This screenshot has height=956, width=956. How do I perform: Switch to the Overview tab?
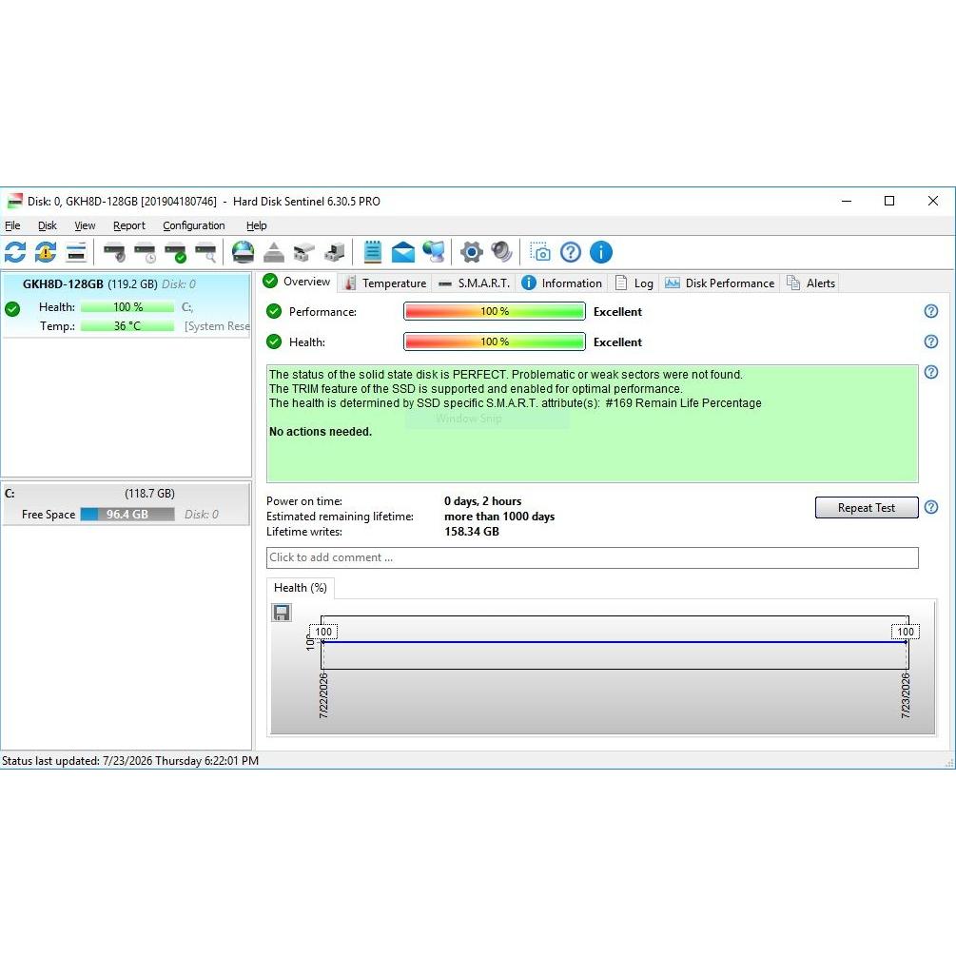pos(297,282)
